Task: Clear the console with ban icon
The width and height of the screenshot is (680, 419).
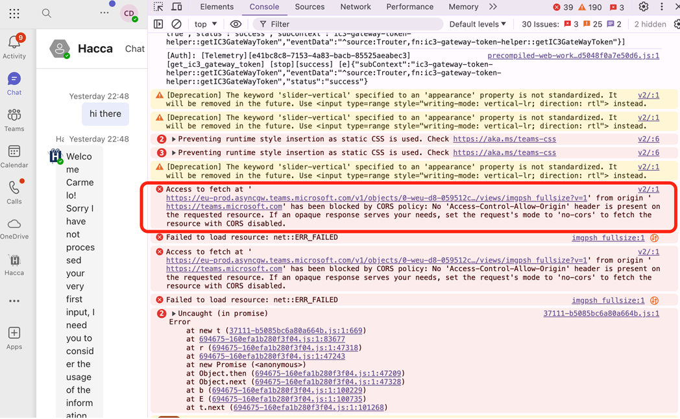Action: 176,24
